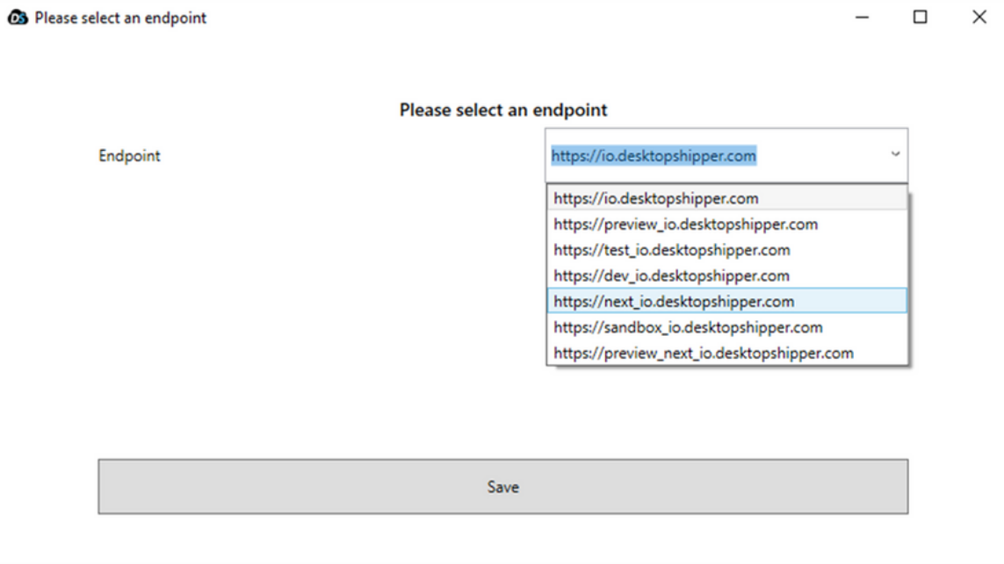Close the endpoint selection dialog
The width and height of the screenshot is (1004, 564).
pyautogui.click(x=979, y=18)
